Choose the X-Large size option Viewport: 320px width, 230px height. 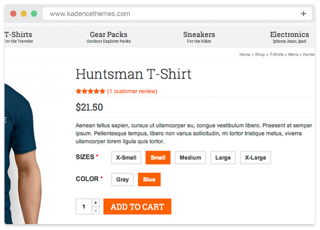[x=255, y=158]
